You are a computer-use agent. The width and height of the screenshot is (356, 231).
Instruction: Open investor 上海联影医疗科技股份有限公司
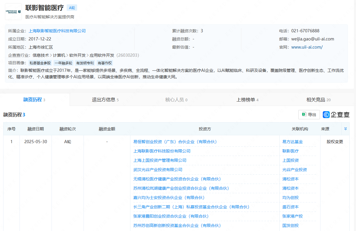coord(162,151)
